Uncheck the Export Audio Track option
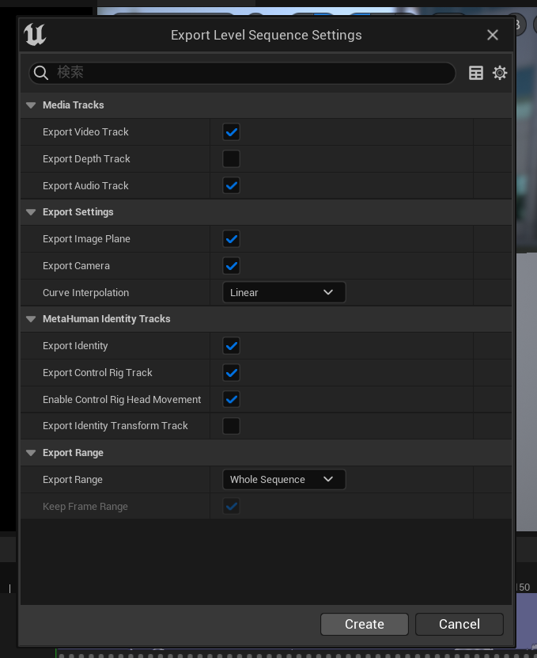 (231, 186)
